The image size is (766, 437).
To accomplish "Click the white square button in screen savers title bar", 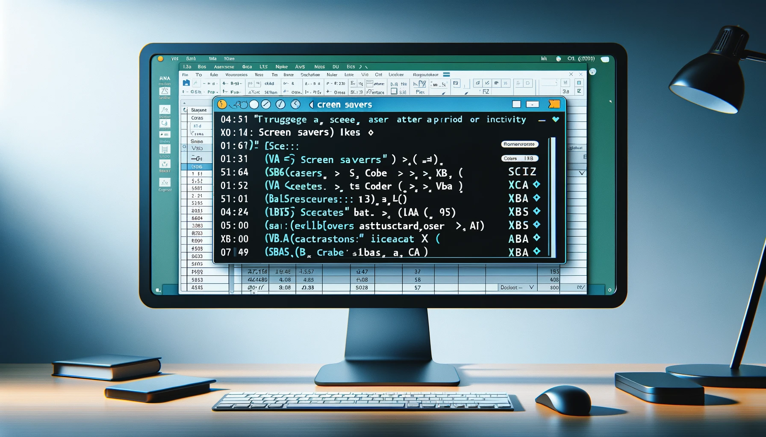I will coord(516,104).
